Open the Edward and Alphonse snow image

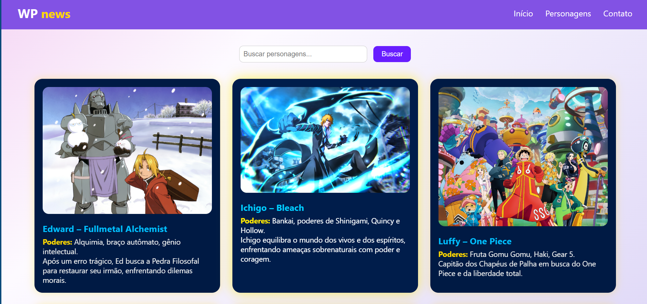pyautogui.click(x=127, y=150)
